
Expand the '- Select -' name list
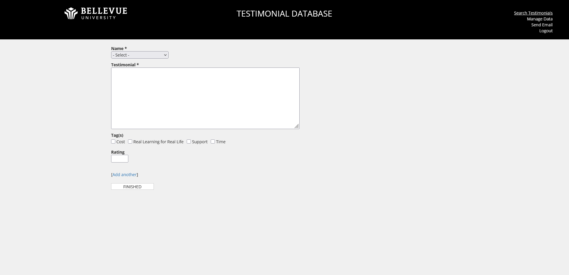(140, 55)
